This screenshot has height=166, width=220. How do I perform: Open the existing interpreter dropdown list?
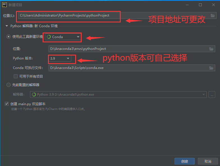(118, 94)
